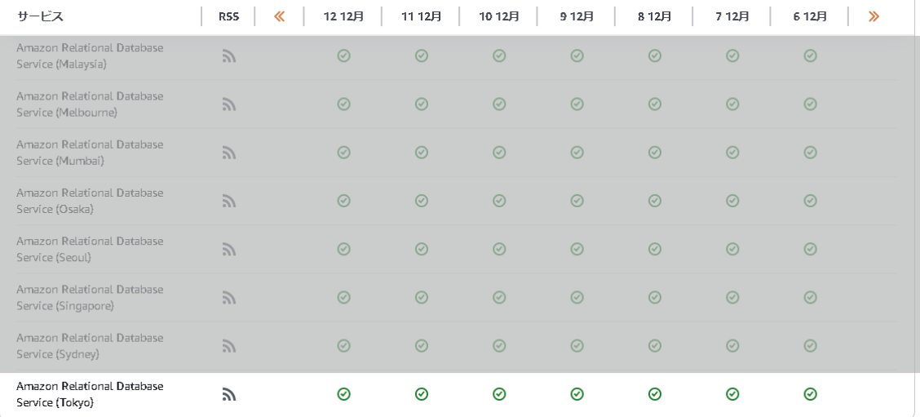
Task: Open RSS feed for RDS Malaysia
Action: 229,56
